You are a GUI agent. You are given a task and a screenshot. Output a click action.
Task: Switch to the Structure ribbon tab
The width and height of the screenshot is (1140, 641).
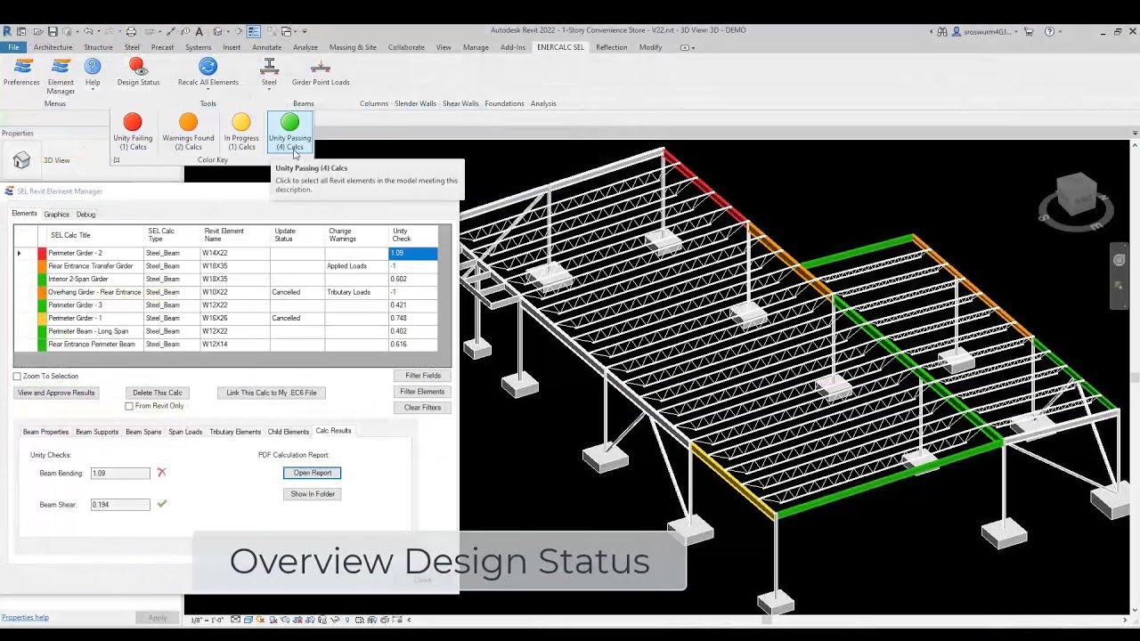tap(98, 47)
